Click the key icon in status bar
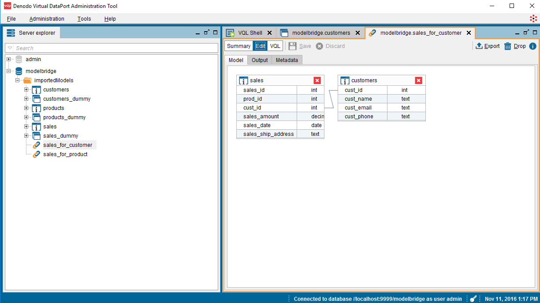The width and height of the screenshot is (540, 303). (473, 299)
